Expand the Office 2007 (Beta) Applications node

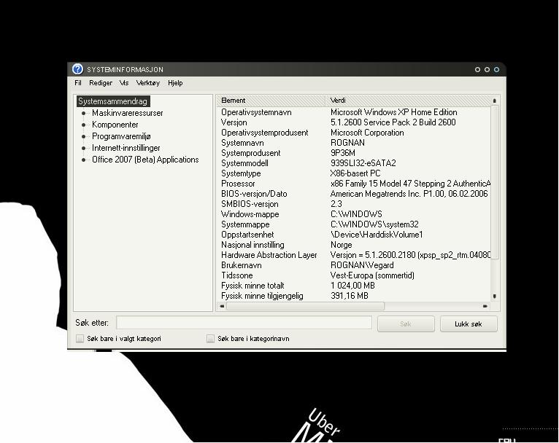(84, 160)
